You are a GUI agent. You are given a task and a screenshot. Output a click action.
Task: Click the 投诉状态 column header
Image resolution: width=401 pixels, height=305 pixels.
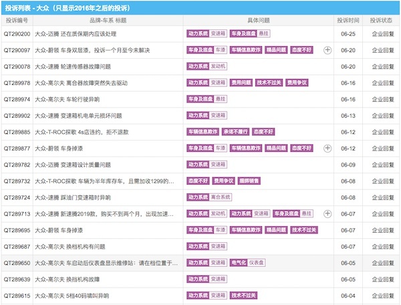[381, 21]
